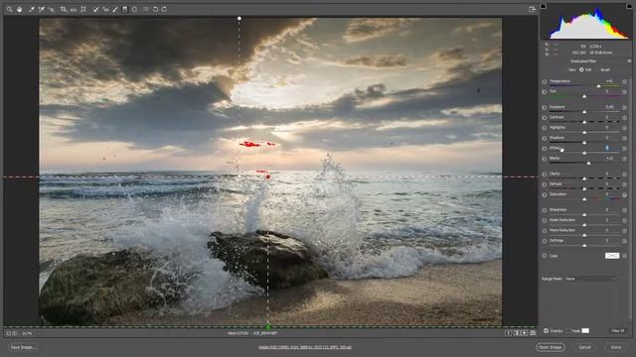Select the Crop tool
The width and height of the screenshot is (636, 357).
click(64, 9)
